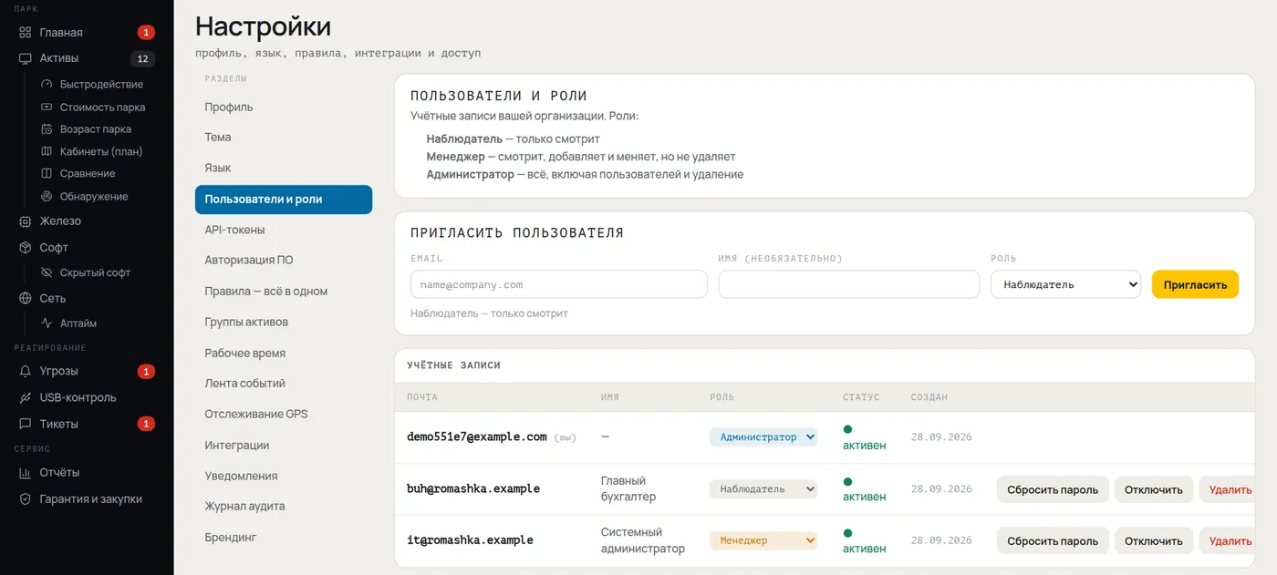Select the Пользователи и роли section
Screen dimensions: 1277x575
coord(284,200)
